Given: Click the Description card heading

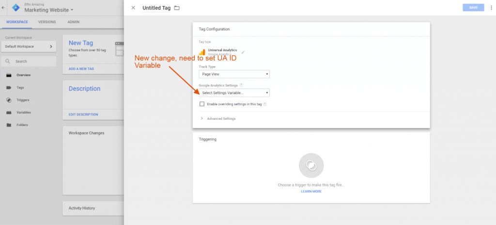Looking at the screenshot, I should tap(84, 89).
